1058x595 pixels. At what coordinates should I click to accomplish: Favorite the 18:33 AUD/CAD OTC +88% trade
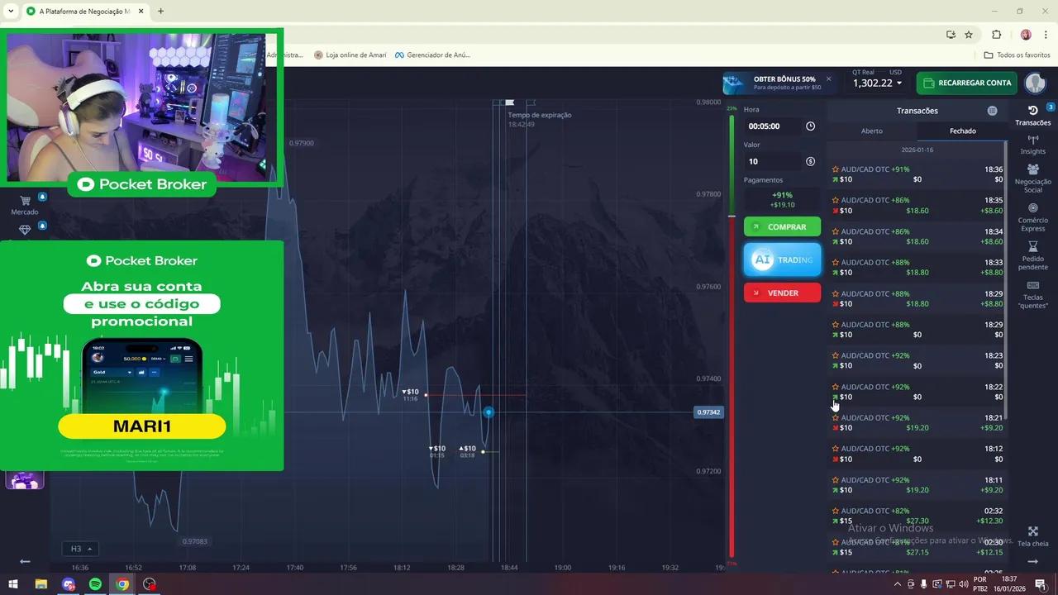point(836,263)
